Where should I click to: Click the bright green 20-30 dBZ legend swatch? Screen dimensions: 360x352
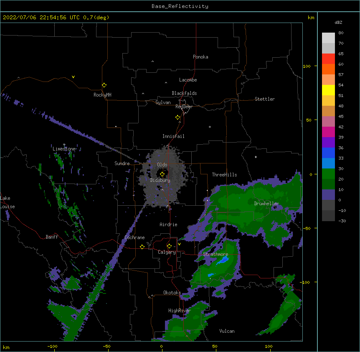[328, 174]
